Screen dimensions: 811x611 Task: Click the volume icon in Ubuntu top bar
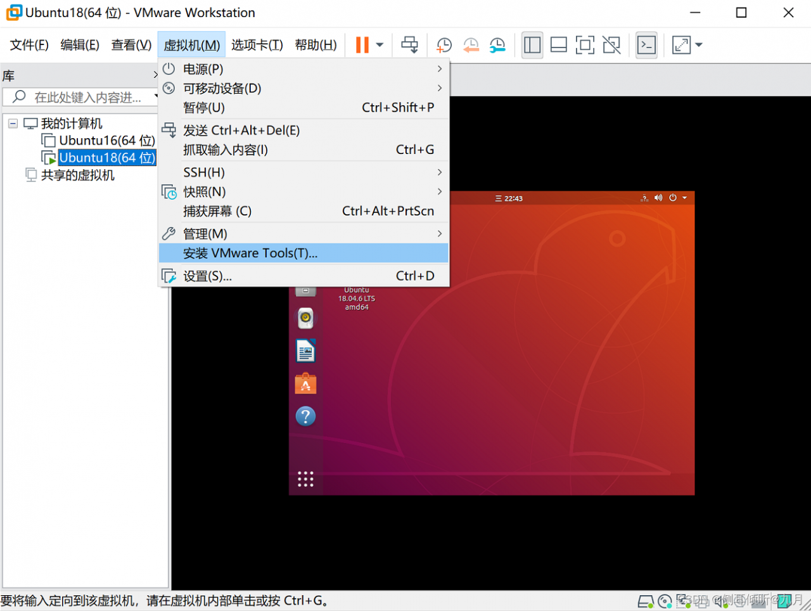click(658, 198)
